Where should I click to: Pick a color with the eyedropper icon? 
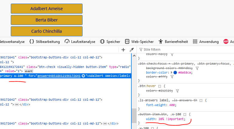pos(131,50)
